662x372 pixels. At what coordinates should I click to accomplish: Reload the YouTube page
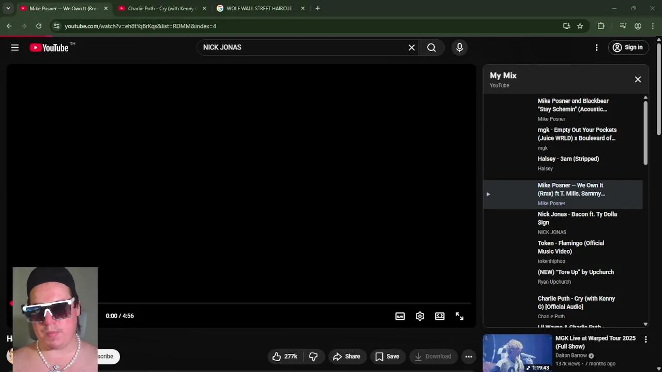pyautogui.click(x=39, y=26)
